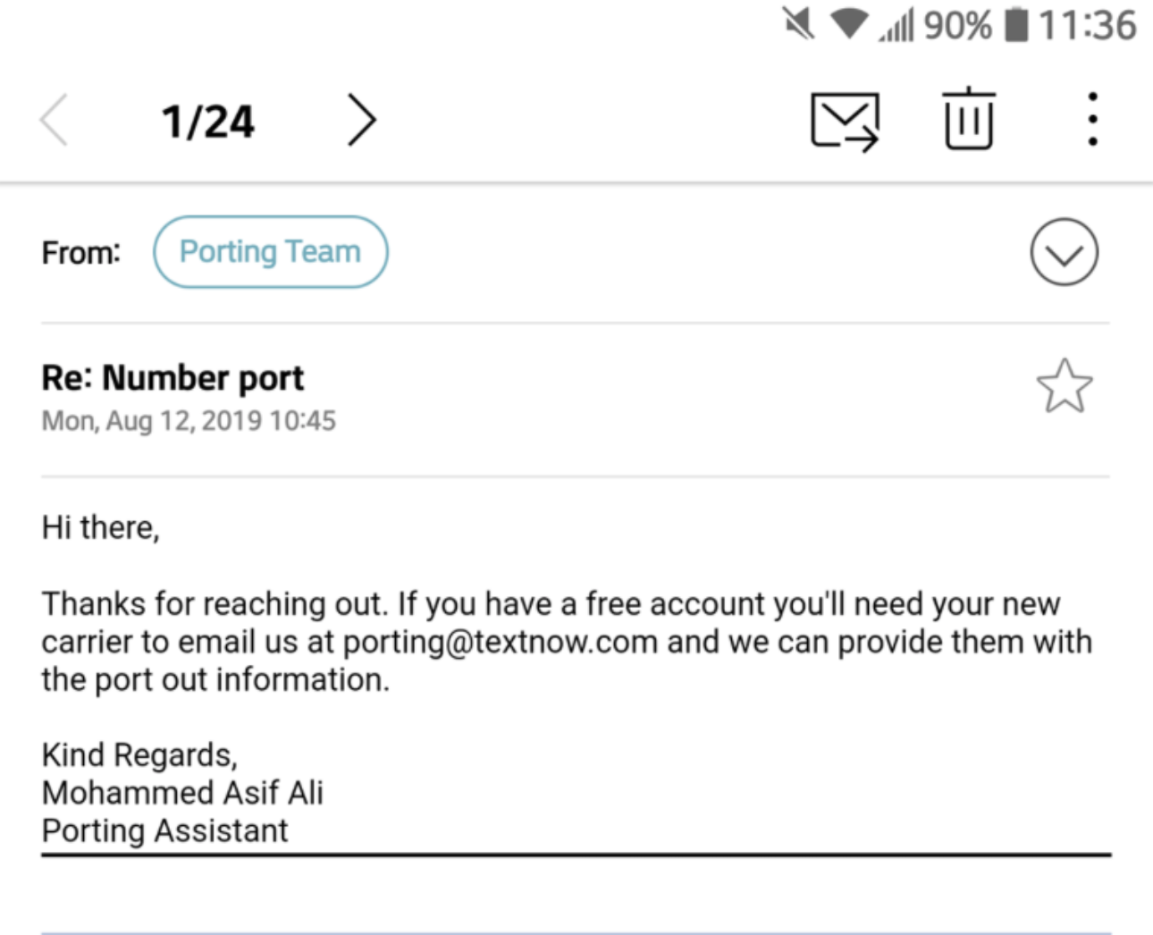Tap the 11:36 status bar clock

tap(1087, 25)
